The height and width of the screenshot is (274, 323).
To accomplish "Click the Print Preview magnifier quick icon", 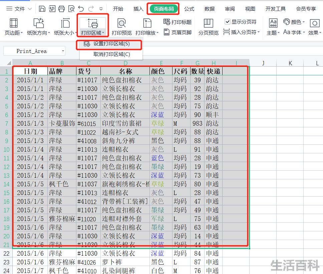I will (x=71, y=9).
